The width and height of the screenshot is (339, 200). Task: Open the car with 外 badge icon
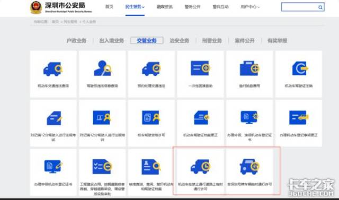(249, 167)
